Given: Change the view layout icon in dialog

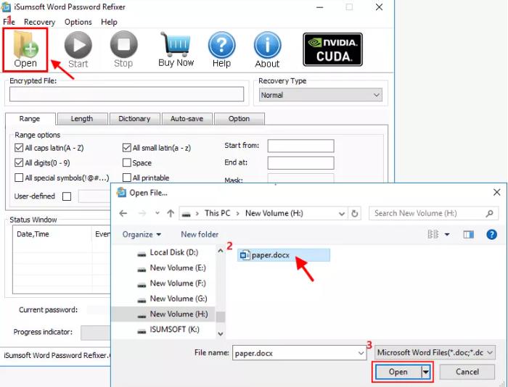Looking at the screenshot, I should pos(433,234).
